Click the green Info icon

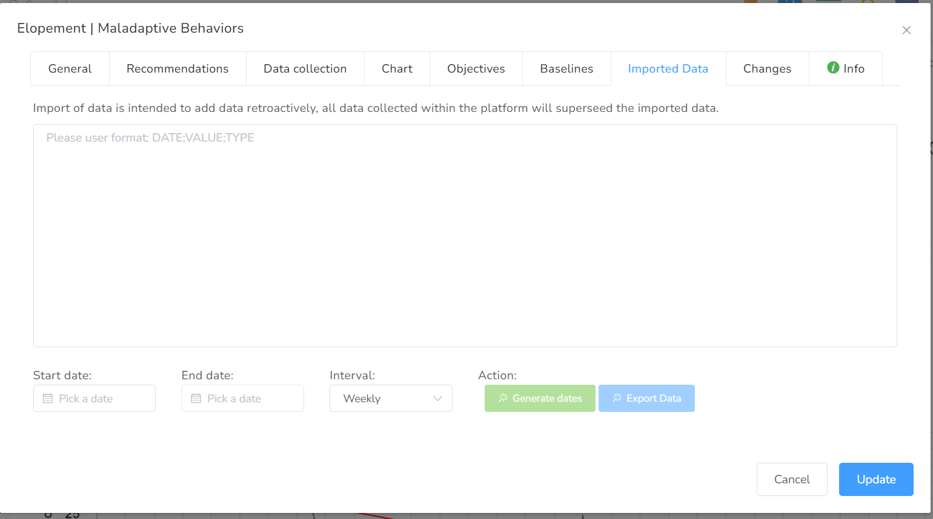coord(833,68)
